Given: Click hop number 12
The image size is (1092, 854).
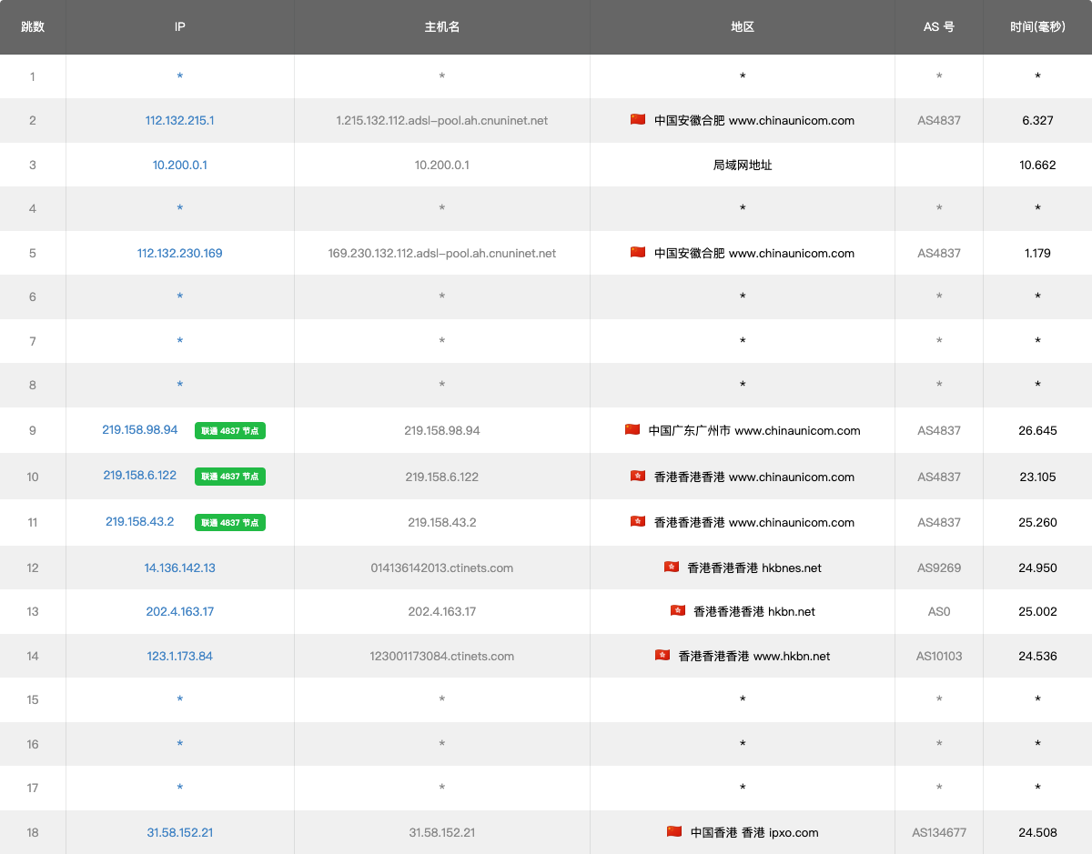Looking at the screenshot, I should [x=33, y=568].
